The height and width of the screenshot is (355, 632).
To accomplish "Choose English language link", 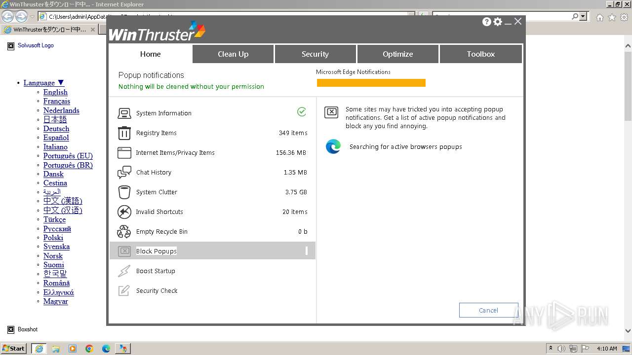I will pyautogui.click(x=55, y=92).
